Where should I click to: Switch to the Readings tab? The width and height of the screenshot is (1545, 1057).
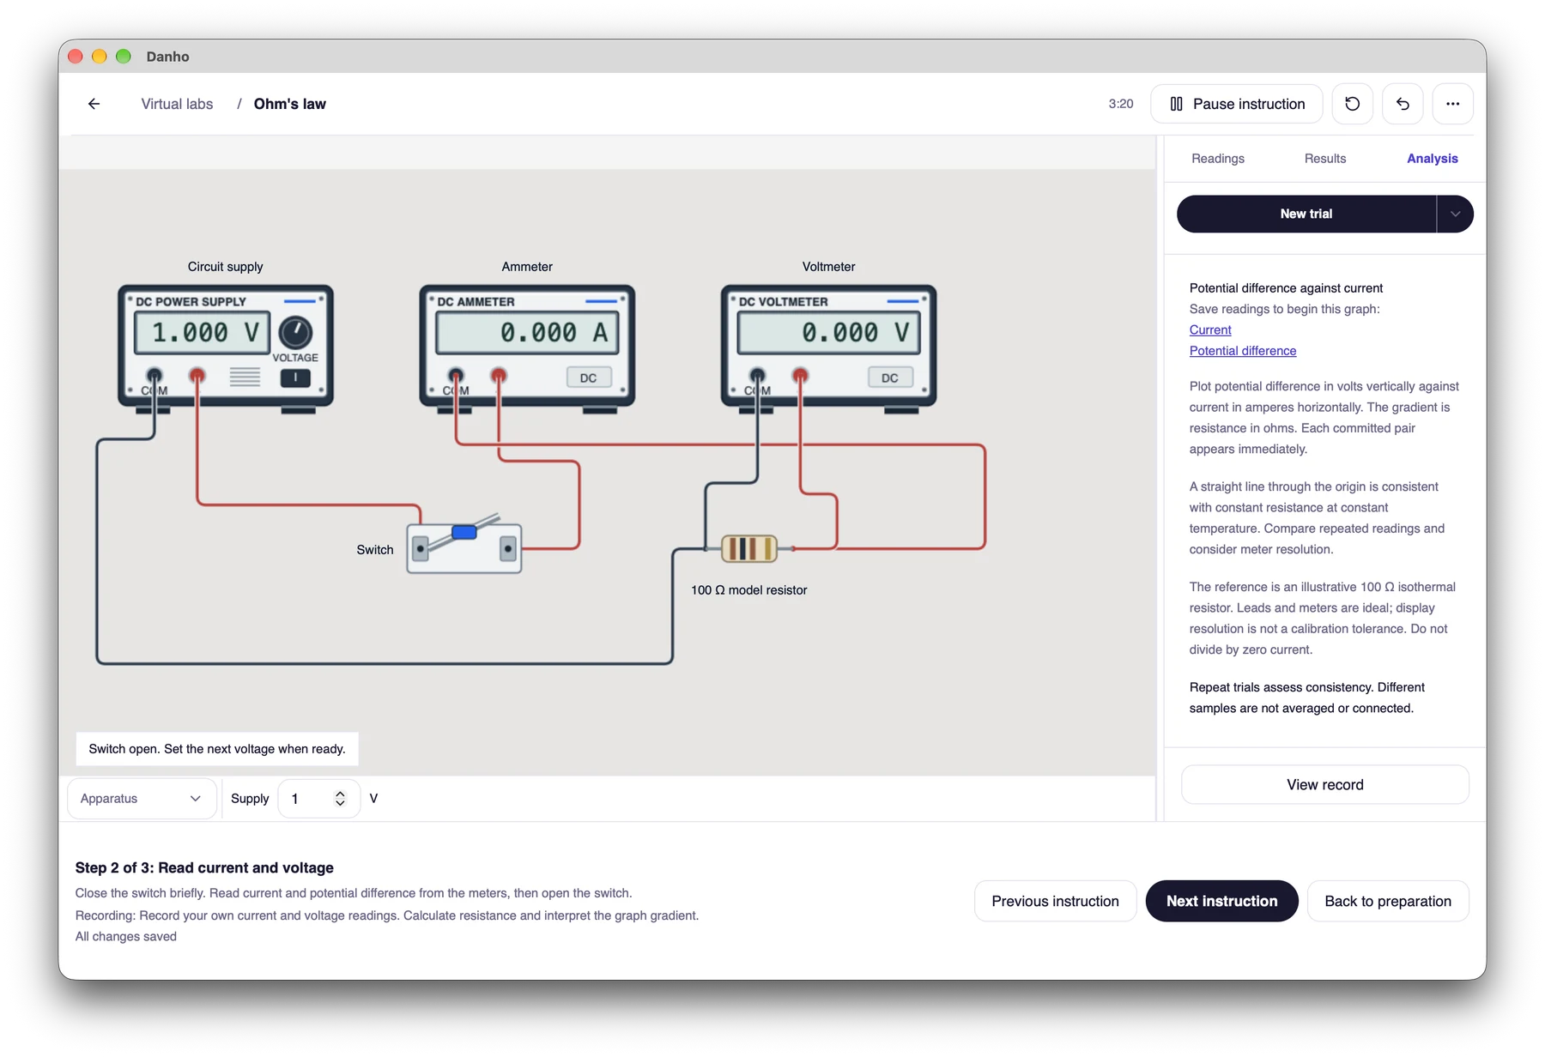click(x=1217, y=159)
